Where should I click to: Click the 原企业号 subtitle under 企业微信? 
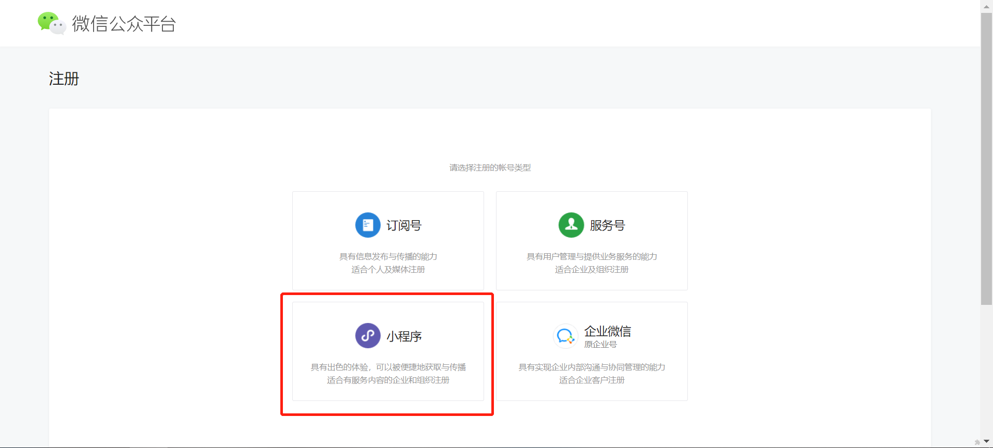(600, 345)
